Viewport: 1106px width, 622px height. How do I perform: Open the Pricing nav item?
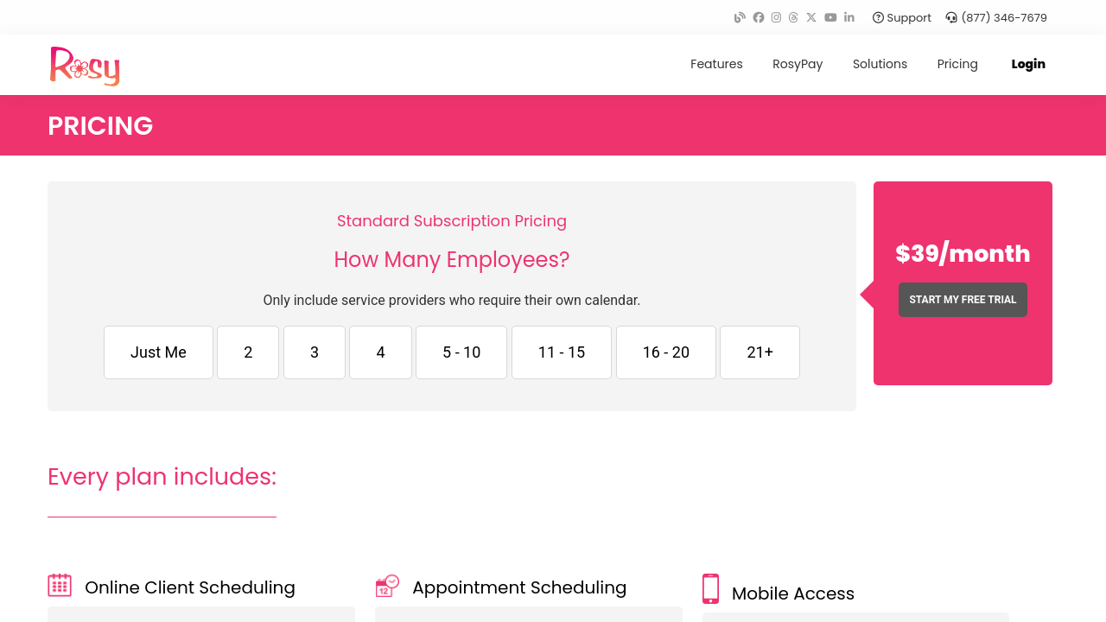click(x=957, y=64)
